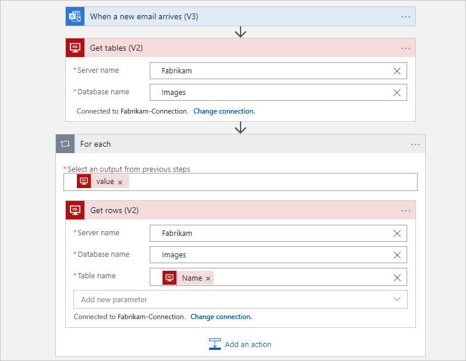466x361 pixels.
Task: Click the SQL icon inside the value token
Action: [x=83, y=181]
